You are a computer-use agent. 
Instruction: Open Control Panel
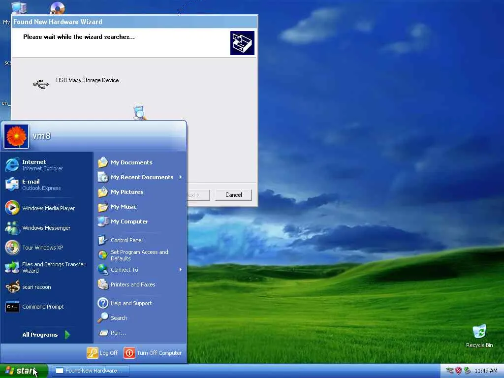click(x=140, y=240)
